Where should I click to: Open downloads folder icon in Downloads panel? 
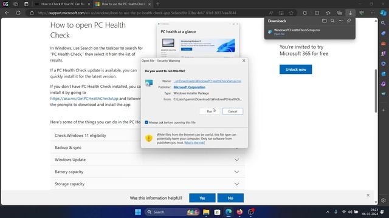[x=324, y=21]
